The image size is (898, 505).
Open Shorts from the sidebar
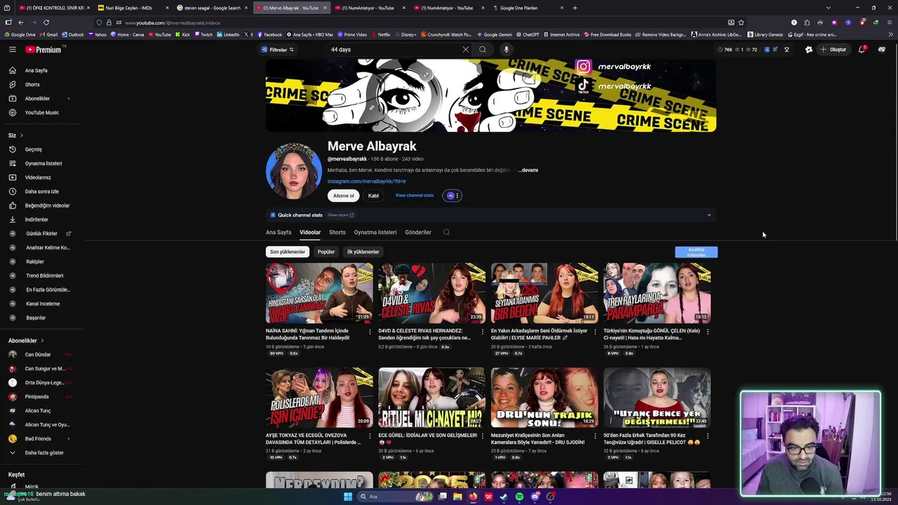point(32,85)
